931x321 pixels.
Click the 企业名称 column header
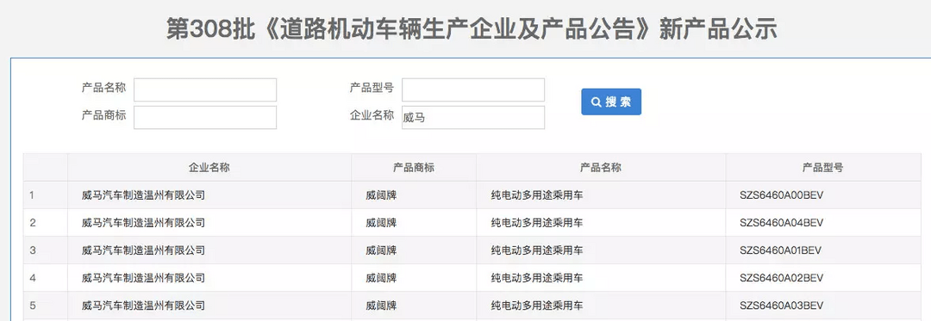[x=209, y=168]
